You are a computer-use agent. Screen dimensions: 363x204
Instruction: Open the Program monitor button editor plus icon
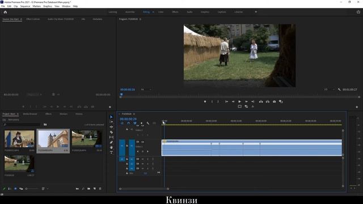(x=357, y=107)
